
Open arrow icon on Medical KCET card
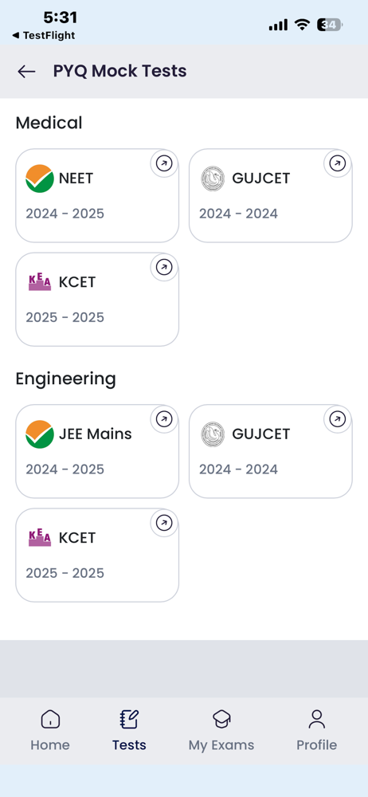pos(164,267)
